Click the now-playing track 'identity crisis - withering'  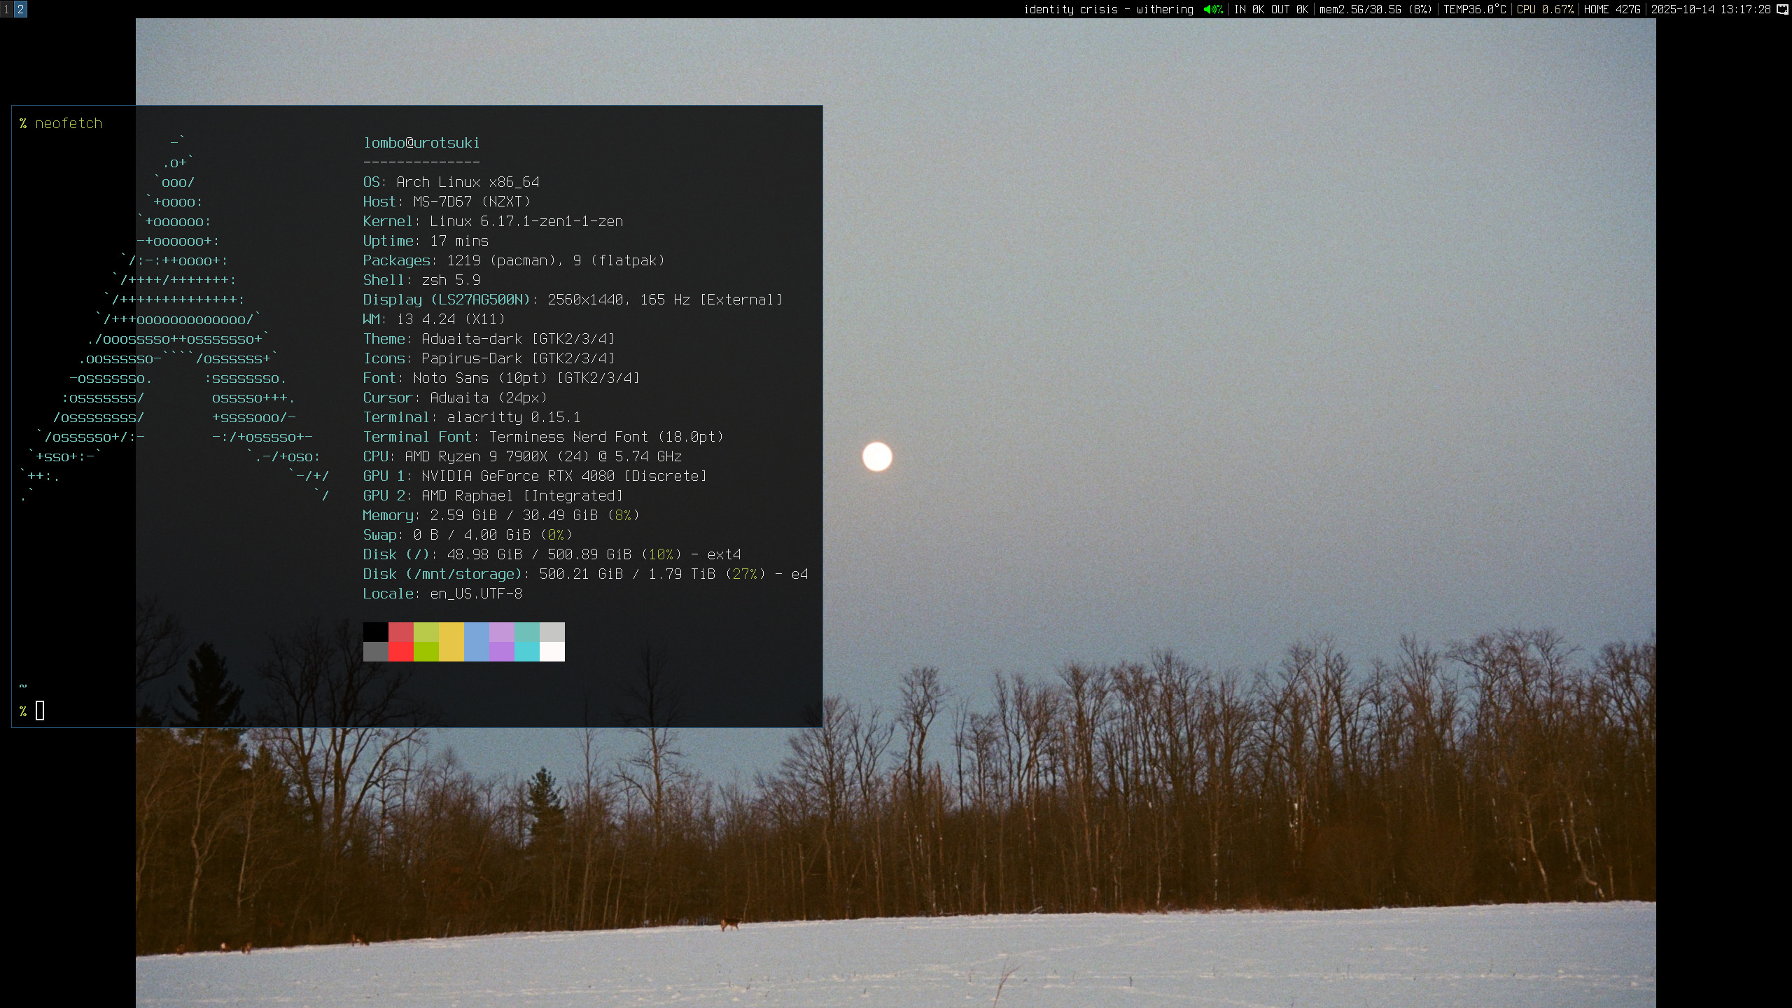(x=1108, y=9)
